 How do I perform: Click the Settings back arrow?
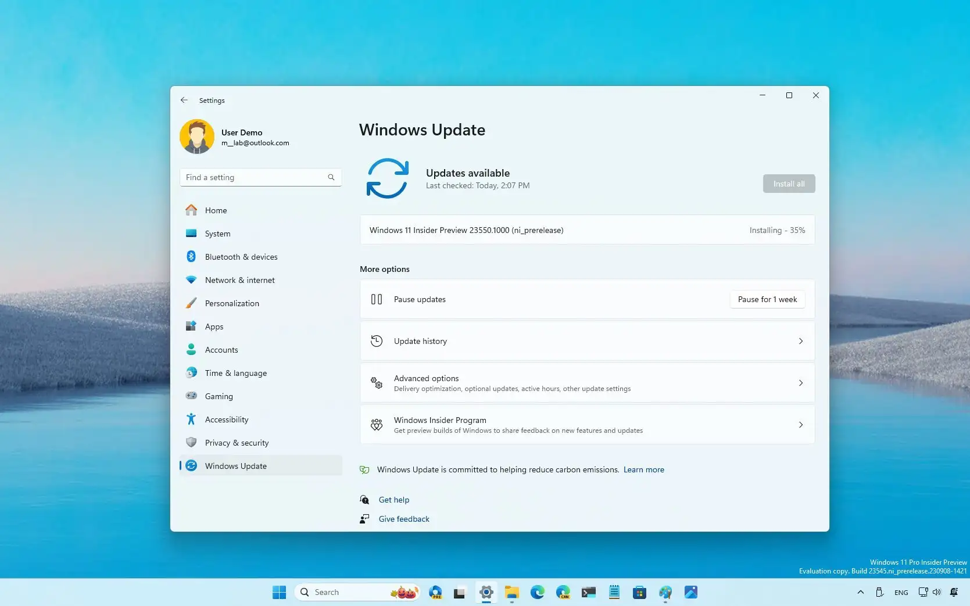coord(184,100)
